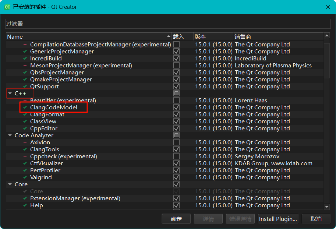Enable CompilationDatabaseProjectManager load checkbox
Image resolution: width=336 pixels, height=229 pixels.
tap(177, 45)
